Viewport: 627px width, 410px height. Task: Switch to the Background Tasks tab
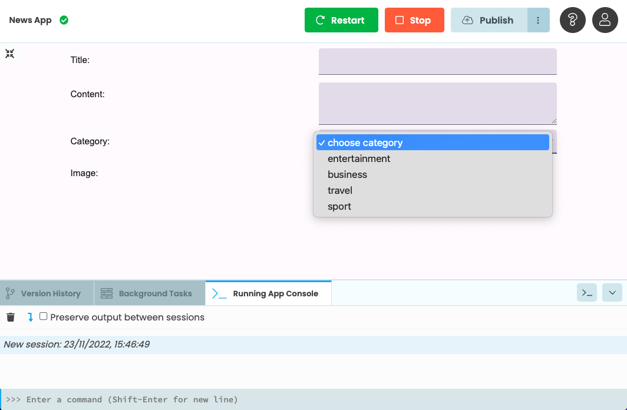(155, 293)
